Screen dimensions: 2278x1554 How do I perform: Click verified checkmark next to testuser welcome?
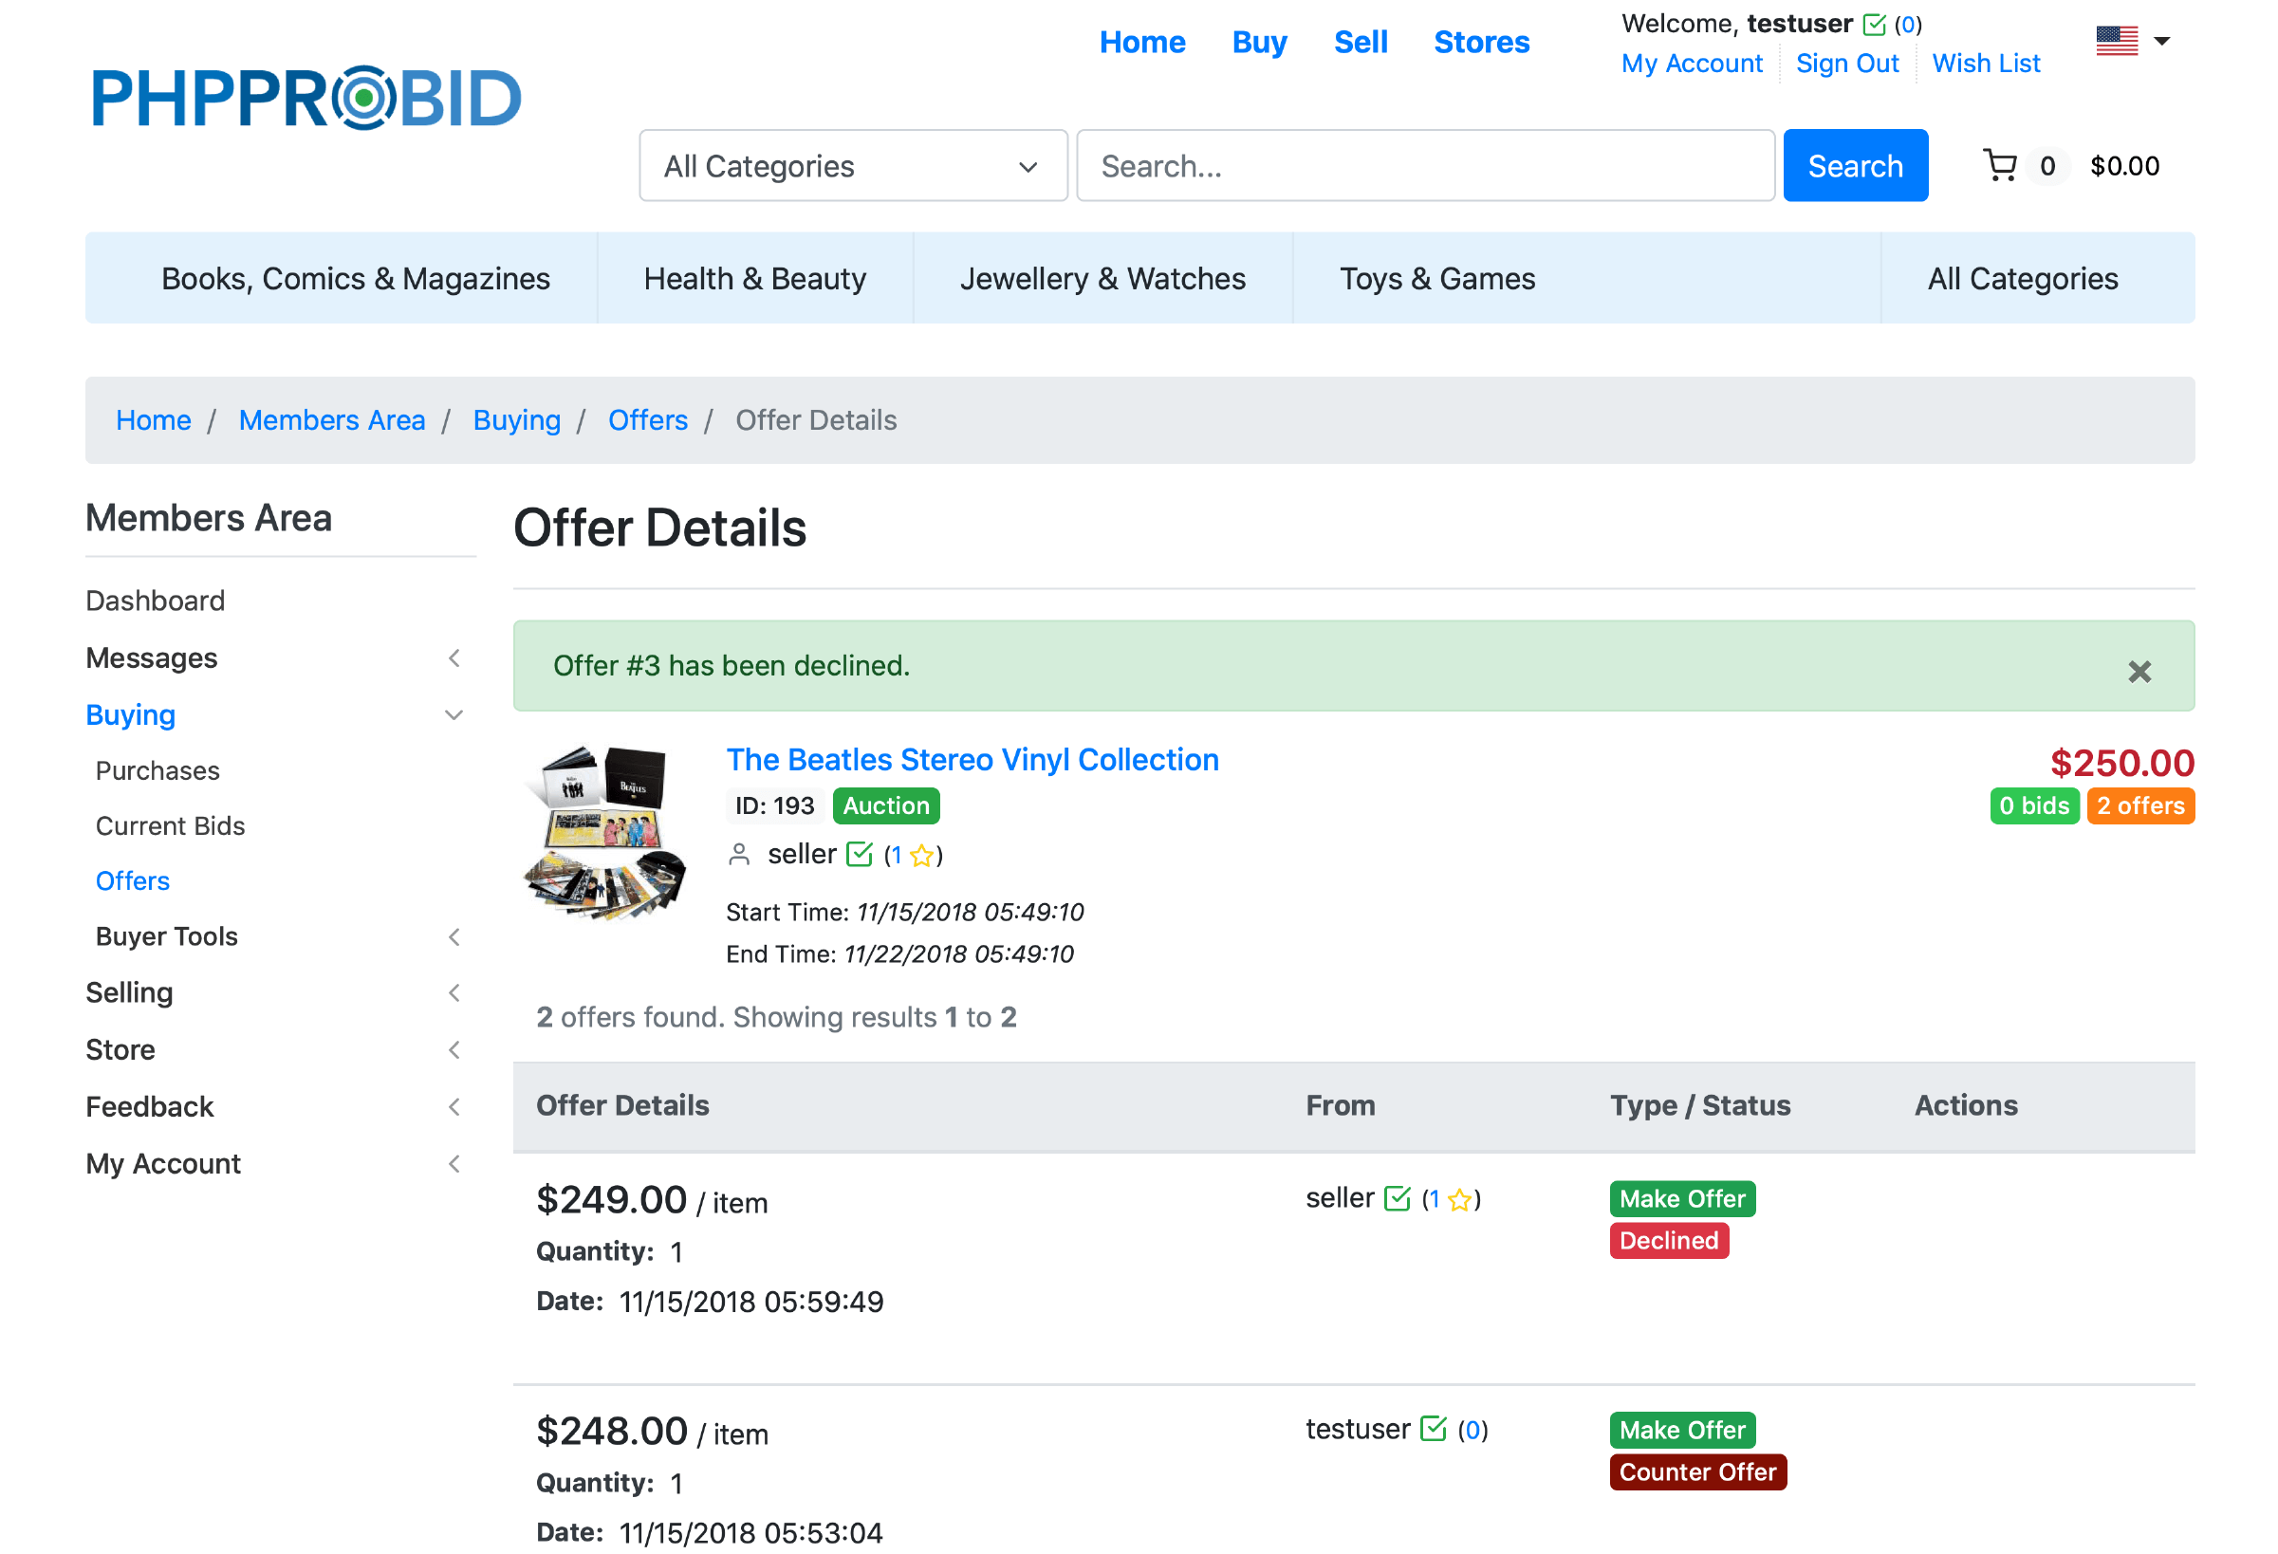click(x=1873, y=25)
